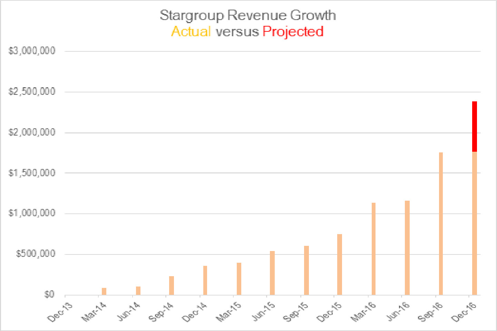Screen dimensions: 497x331
Task: Click the Mar-16 revenue bar
Action: point(373,249)
